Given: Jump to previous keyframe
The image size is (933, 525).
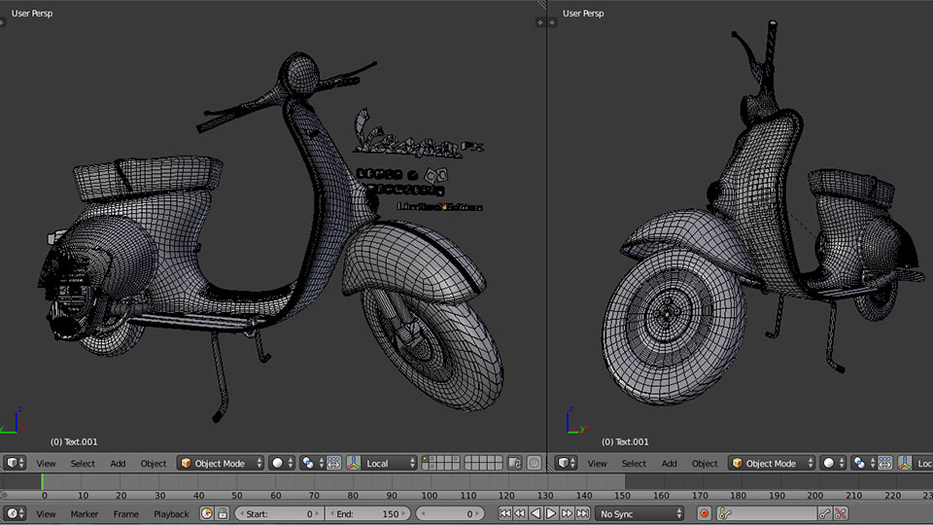Looking at the screenshot, I should (x=520, y=513).
